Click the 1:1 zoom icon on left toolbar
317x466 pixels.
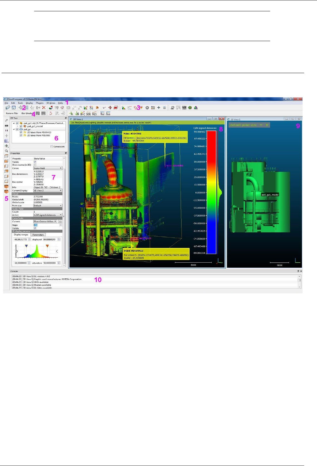click(6, 130)
